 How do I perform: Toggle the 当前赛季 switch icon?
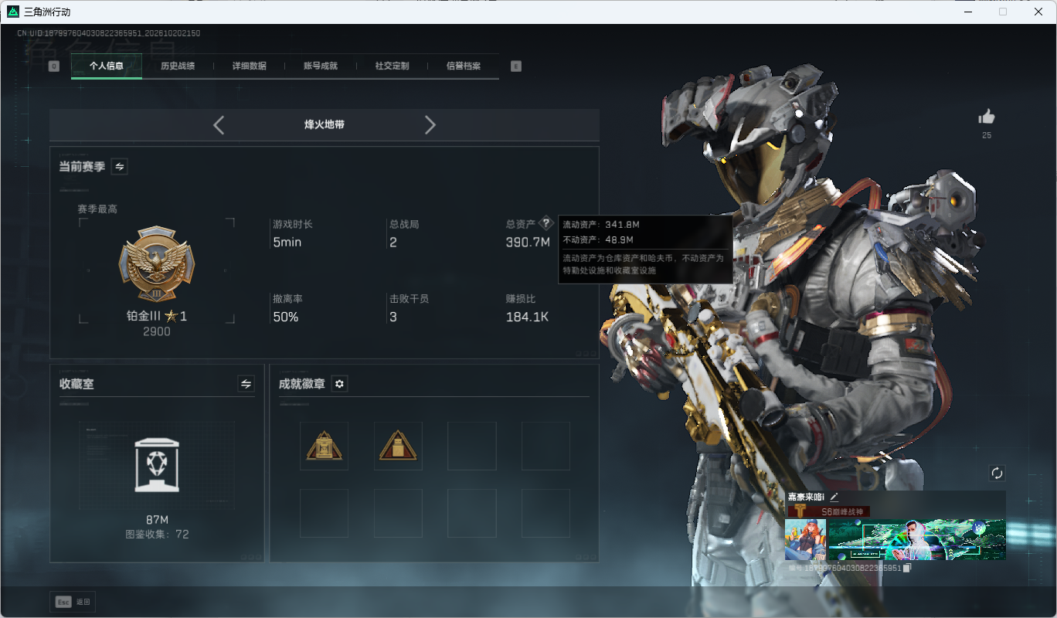click(120, 166)
